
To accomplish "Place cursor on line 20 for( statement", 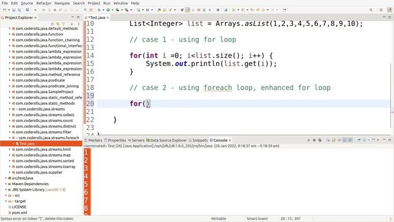I will [140, 104].
